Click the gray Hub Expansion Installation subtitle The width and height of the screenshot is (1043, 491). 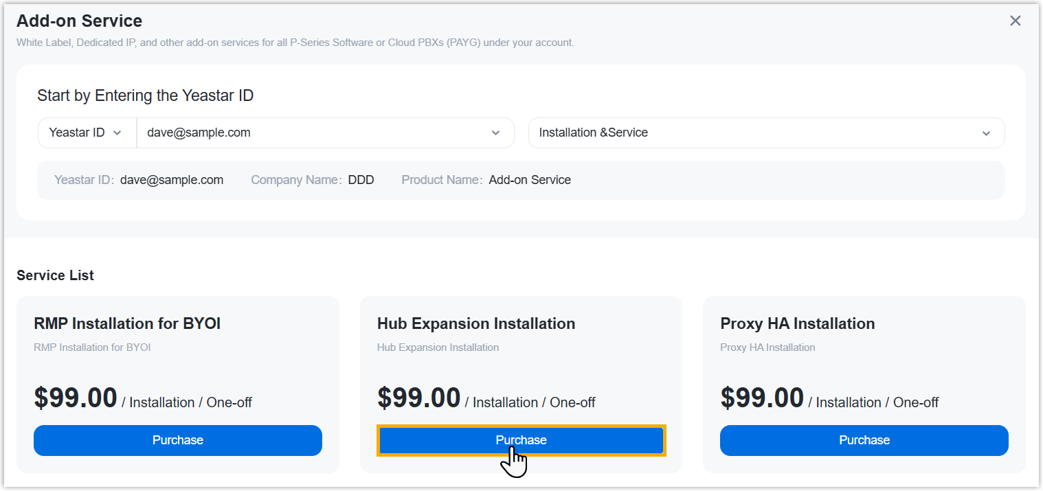[438, 347]
